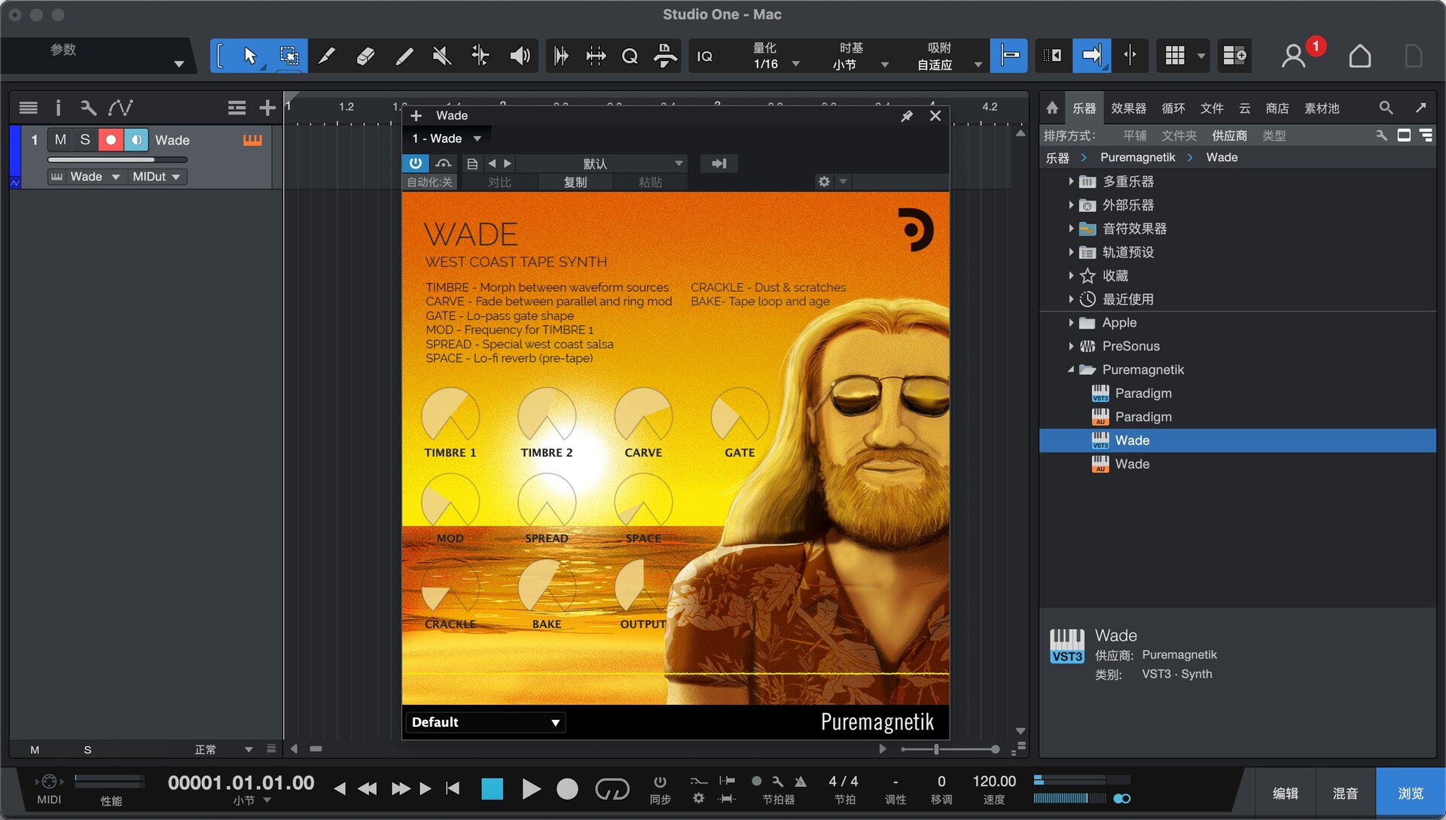The height and width of the screenshot is (820, 1446).
Task: Click time signature 4 / 4 field
Action: point(843,782)
